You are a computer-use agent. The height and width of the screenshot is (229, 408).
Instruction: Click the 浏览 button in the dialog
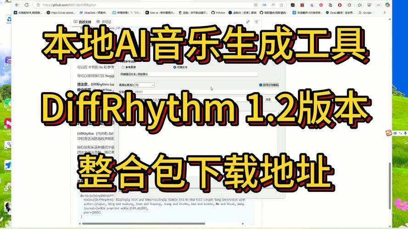coord(268,99)
